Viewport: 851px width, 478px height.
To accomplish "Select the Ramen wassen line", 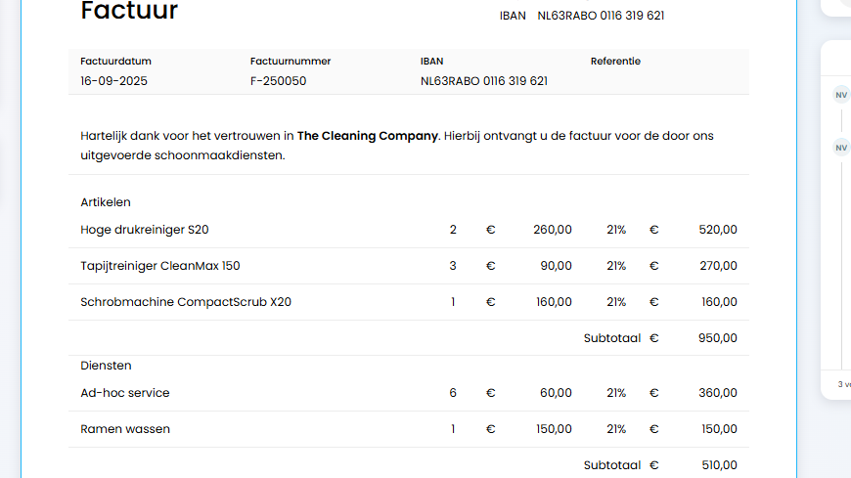I will pos(125,429).
